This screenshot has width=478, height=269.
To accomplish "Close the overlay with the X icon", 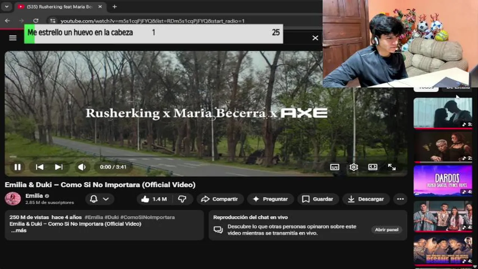I will pos(315,38).
